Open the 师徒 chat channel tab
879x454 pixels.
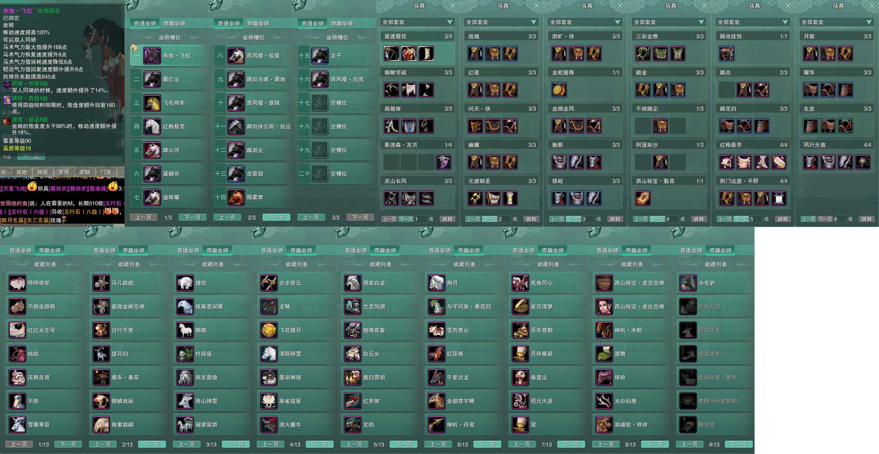[42, 172]
